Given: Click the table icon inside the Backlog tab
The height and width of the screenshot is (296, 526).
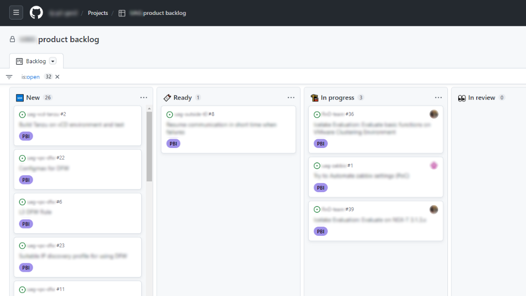Looking at the screenshot, I should [18, 61].
